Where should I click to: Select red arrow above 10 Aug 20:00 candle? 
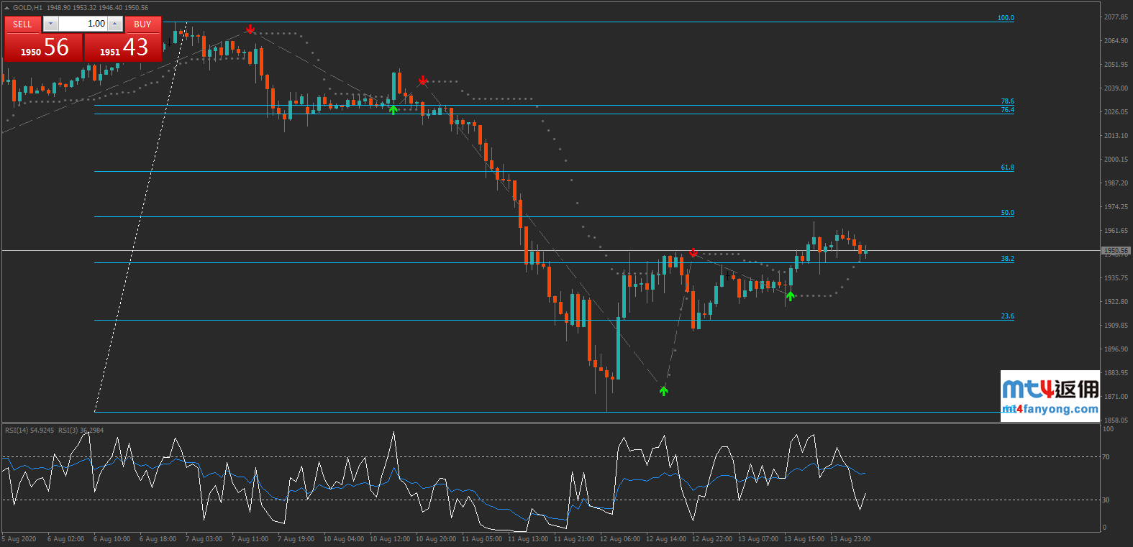(x=423, y=81)
